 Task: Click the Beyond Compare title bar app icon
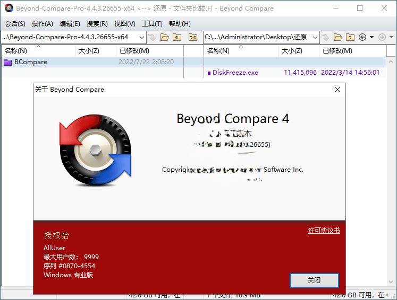click(9, 8)
